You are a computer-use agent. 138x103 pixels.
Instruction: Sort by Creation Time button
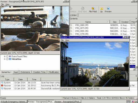[39, 72]
